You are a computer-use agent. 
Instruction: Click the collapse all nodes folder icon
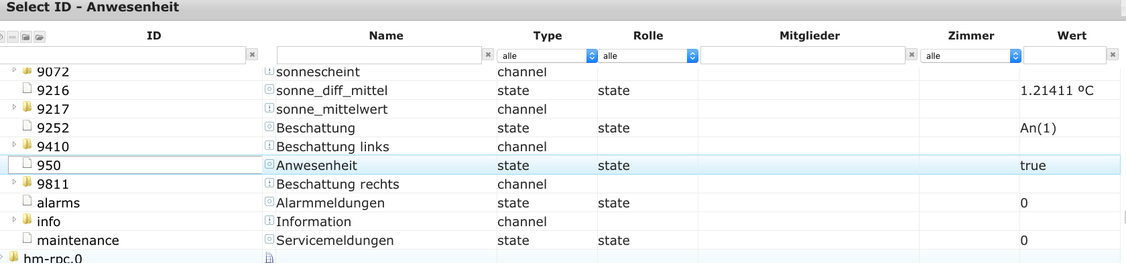[x=25, y=37]
